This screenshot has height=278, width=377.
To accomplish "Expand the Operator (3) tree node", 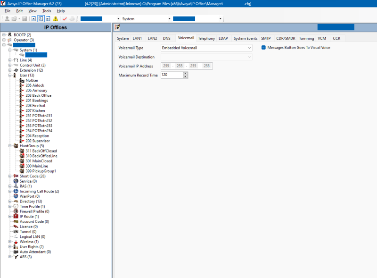I will 4,40.
